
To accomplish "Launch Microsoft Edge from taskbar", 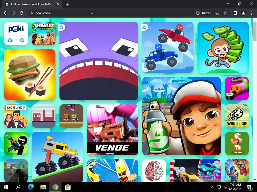I will (31, 187).
